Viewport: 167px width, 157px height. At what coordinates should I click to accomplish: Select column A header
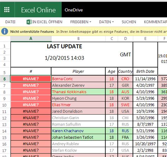click(31, 38)
